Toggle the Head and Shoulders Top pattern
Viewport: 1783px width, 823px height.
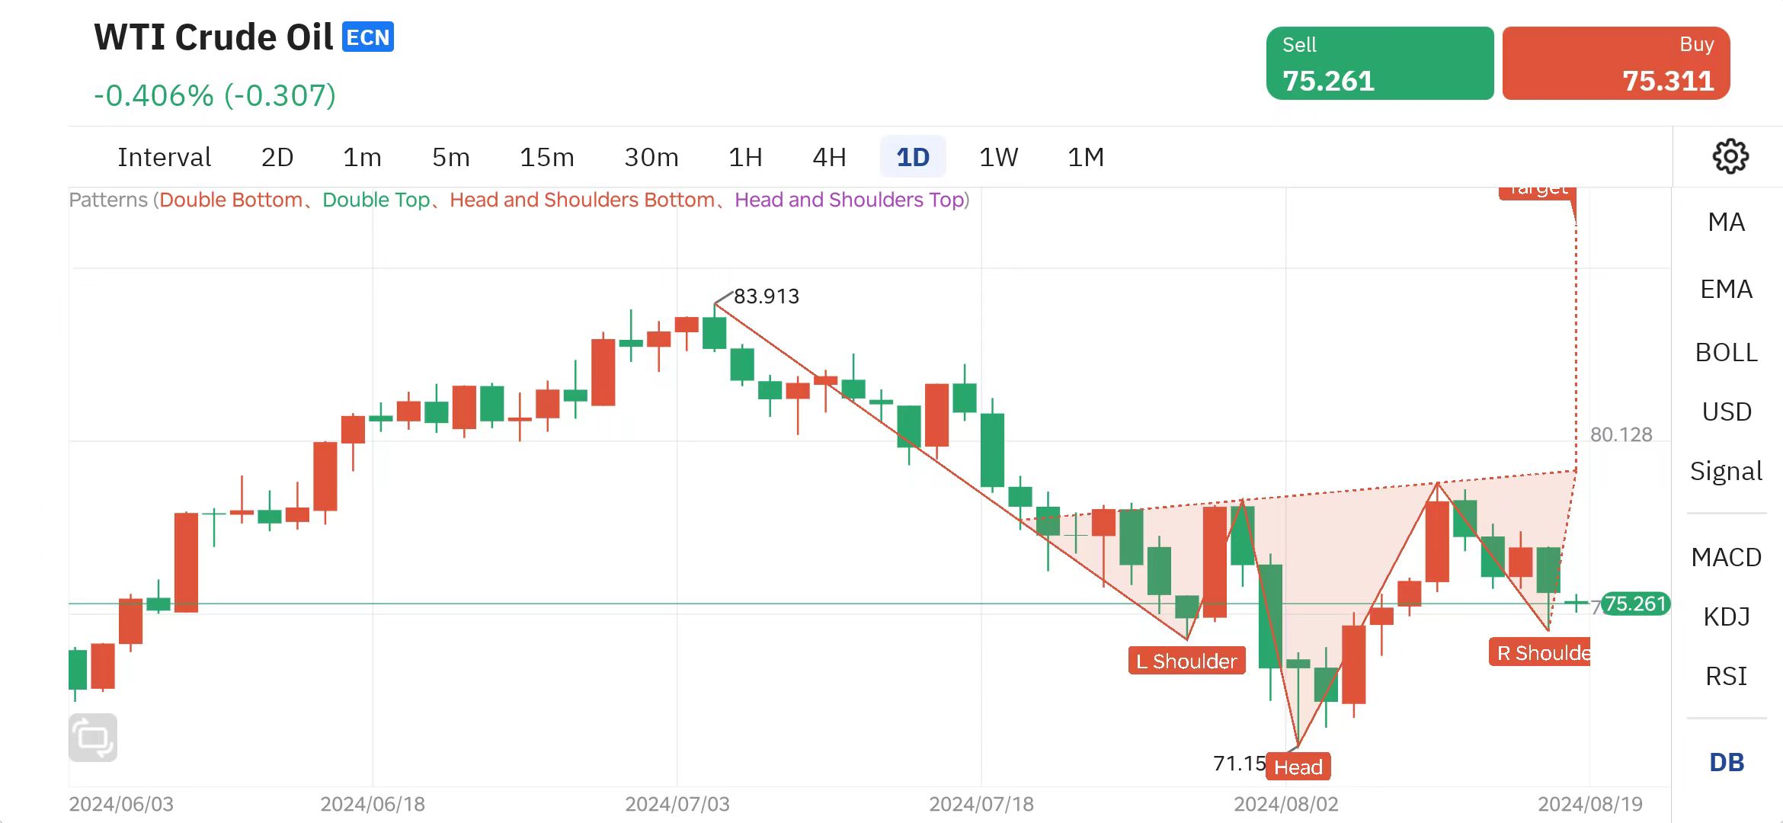pyautogui.click(x=850, y=200)
